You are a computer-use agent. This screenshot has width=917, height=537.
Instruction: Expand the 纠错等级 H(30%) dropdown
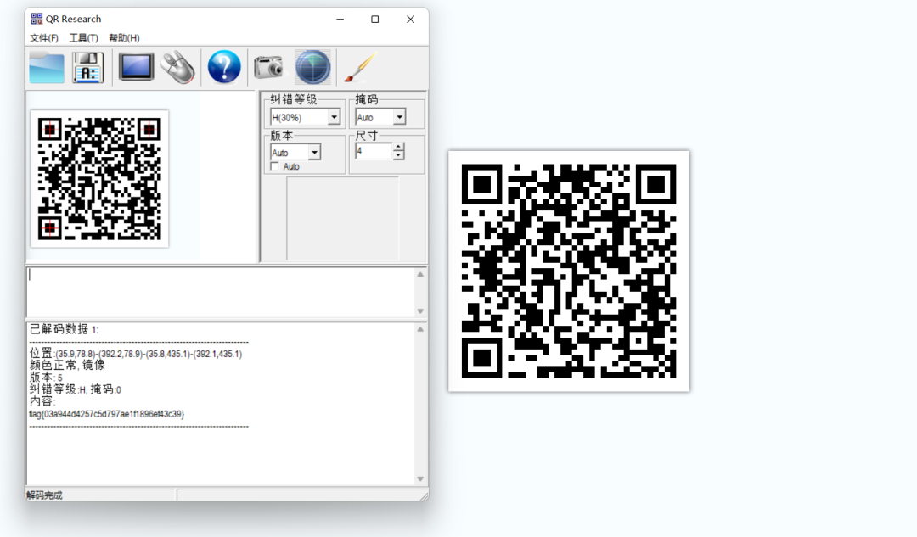[x=334, y=117]
